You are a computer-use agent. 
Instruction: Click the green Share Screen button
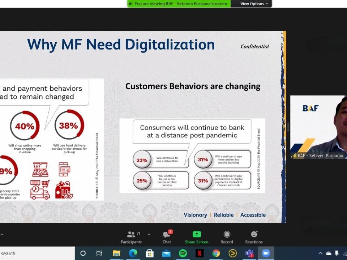point(196,237)
